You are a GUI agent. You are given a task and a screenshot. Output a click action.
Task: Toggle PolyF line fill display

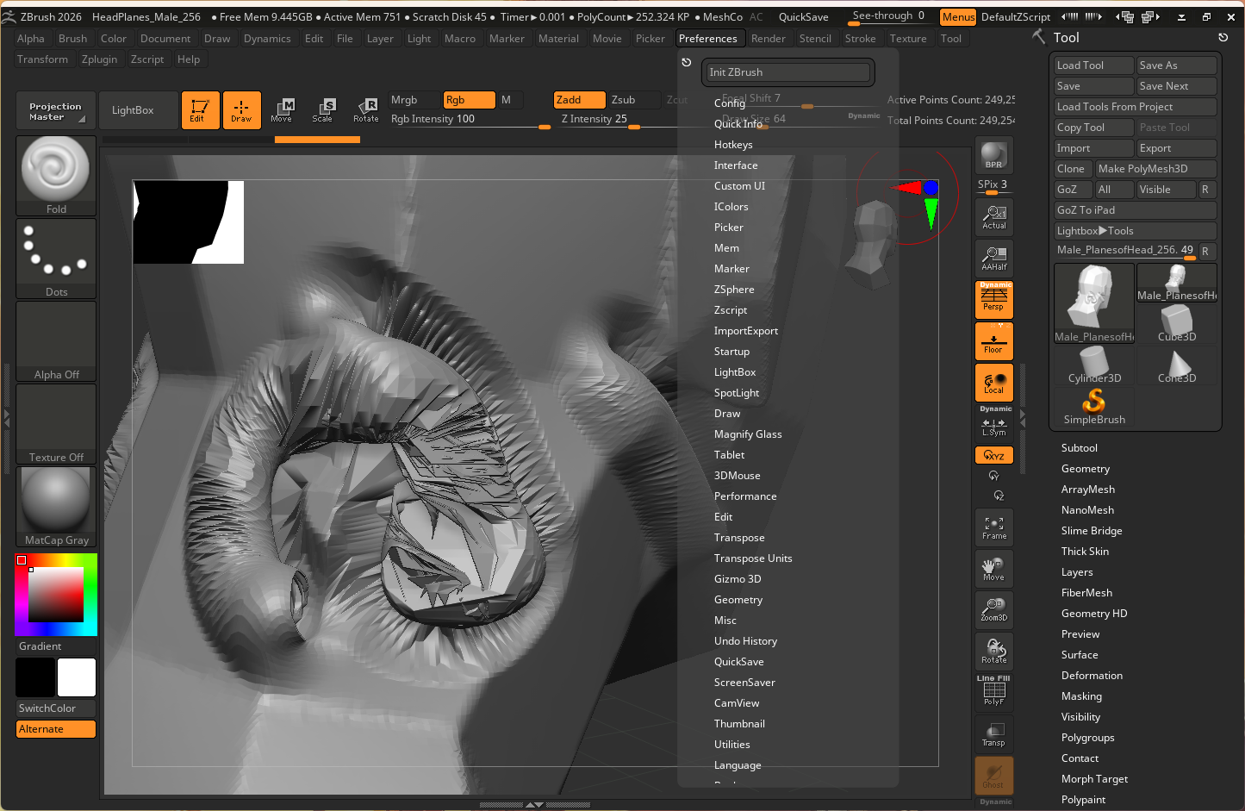tap(994, 692)
